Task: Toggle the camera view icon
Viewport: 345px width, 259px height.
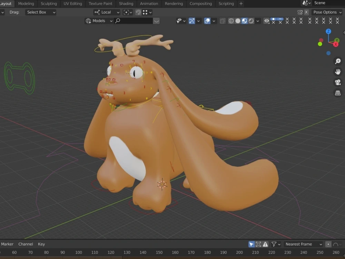Action: [338, 82]
